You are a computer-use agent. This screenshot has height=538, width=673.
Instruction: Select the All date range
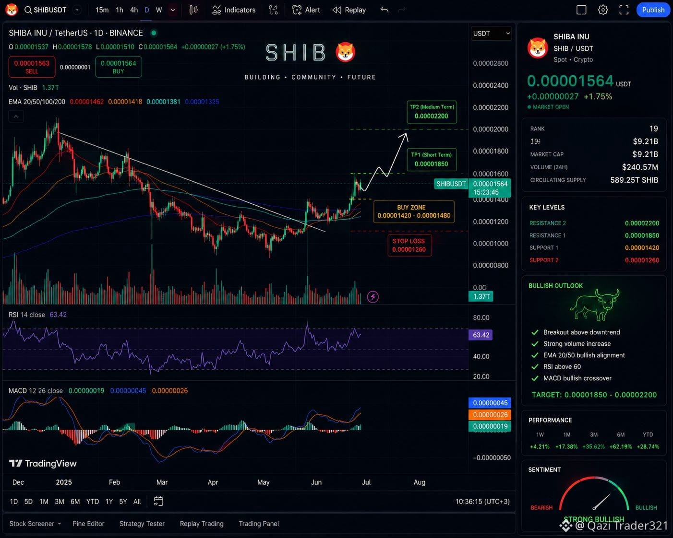click(x=137, y=502)
